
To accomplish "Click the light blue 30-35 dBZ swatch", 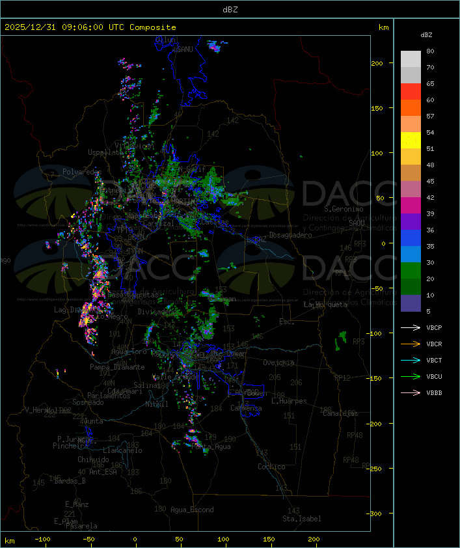I will pyautogui.click(x=411, y=254).
